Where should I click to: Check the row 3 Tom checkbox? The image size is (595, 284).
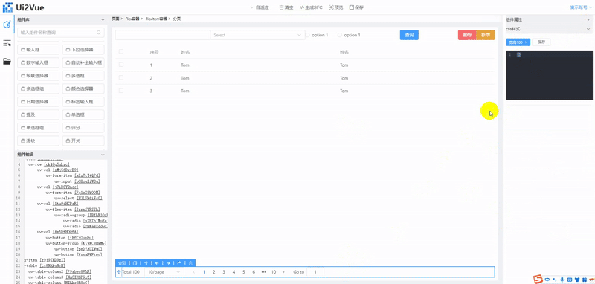coord(121,91)
